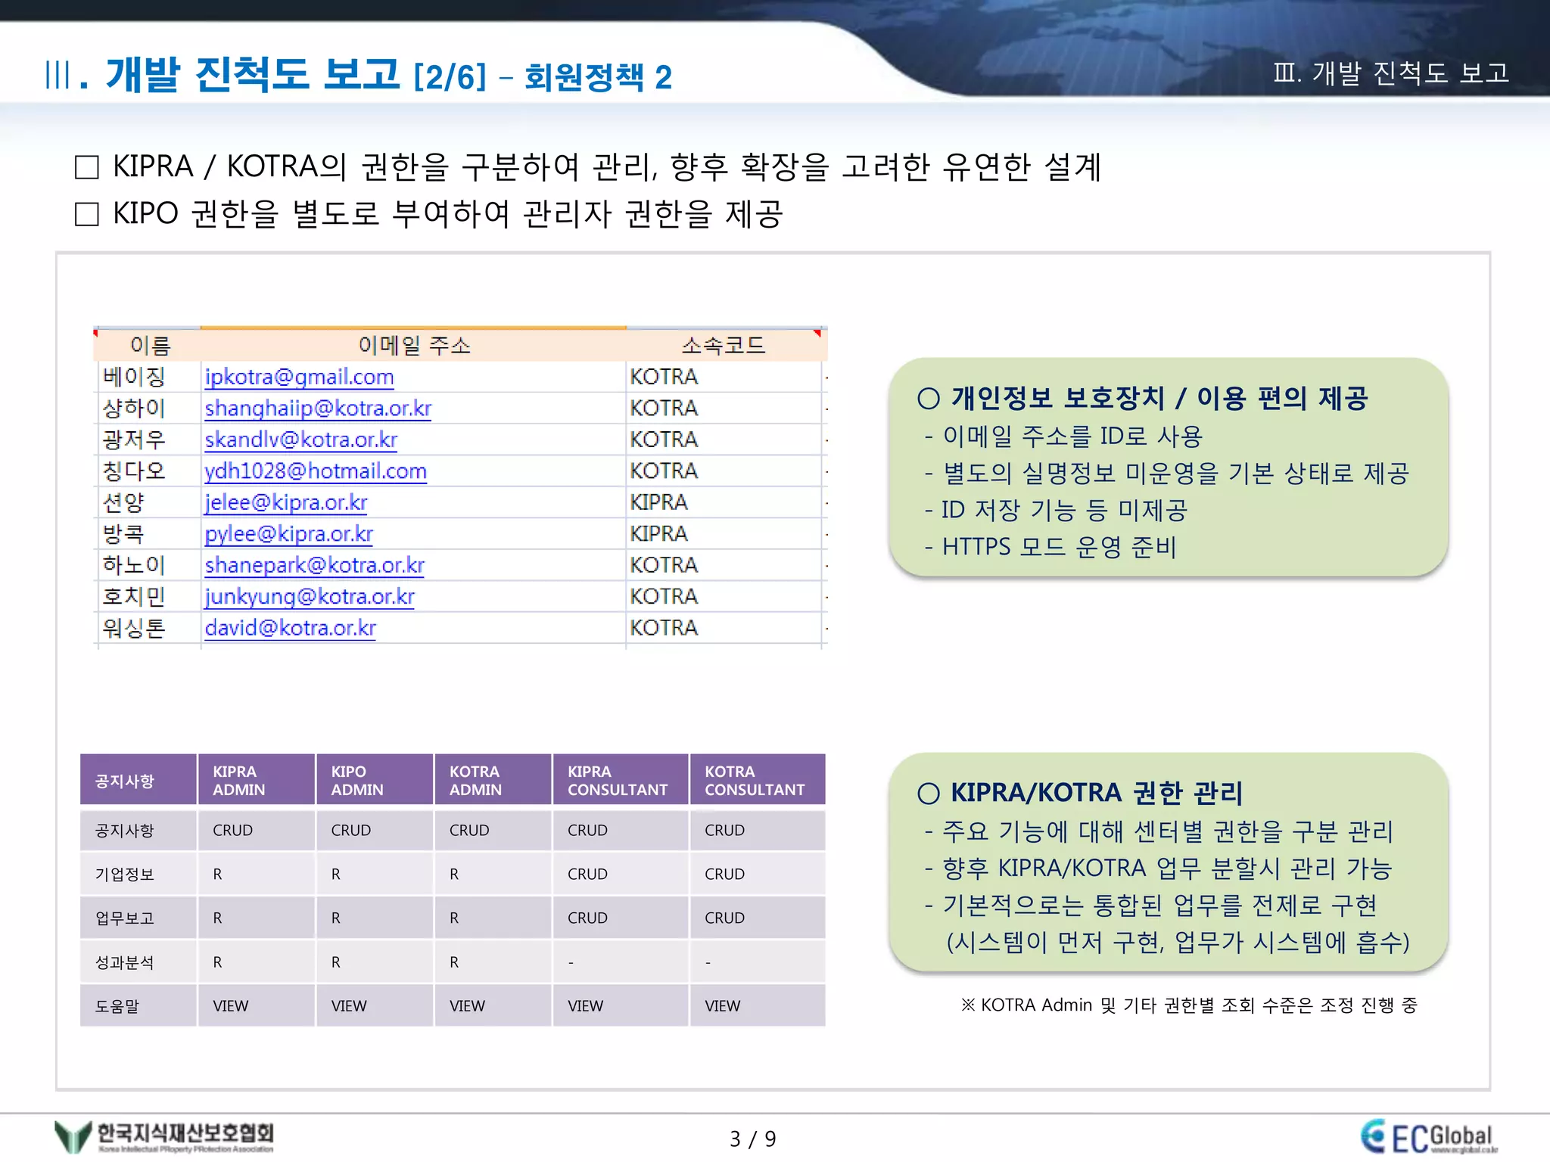1550x1162 pixels.
Task: Click the ECGlobal logo in footer
Action: [x=1429, y=1137]
